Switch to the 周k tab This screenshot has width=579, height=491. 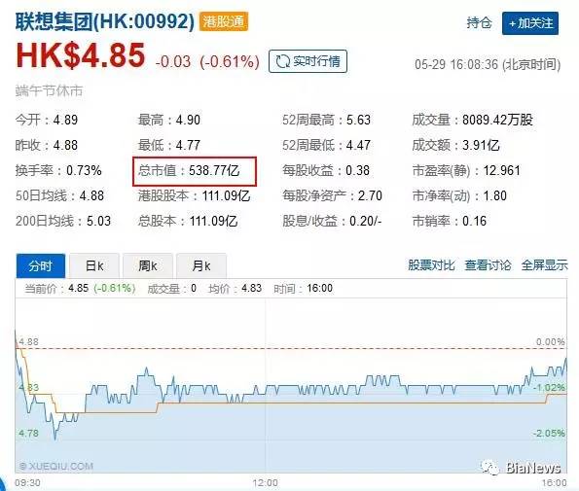point(148,265)
